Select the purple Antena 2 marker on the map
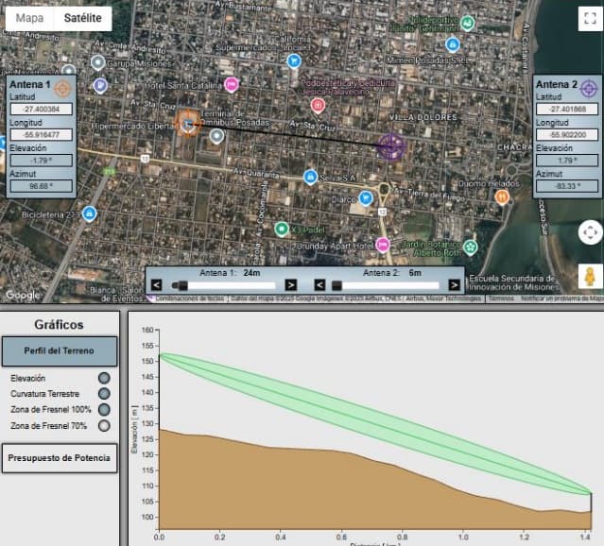 (390, 146)
